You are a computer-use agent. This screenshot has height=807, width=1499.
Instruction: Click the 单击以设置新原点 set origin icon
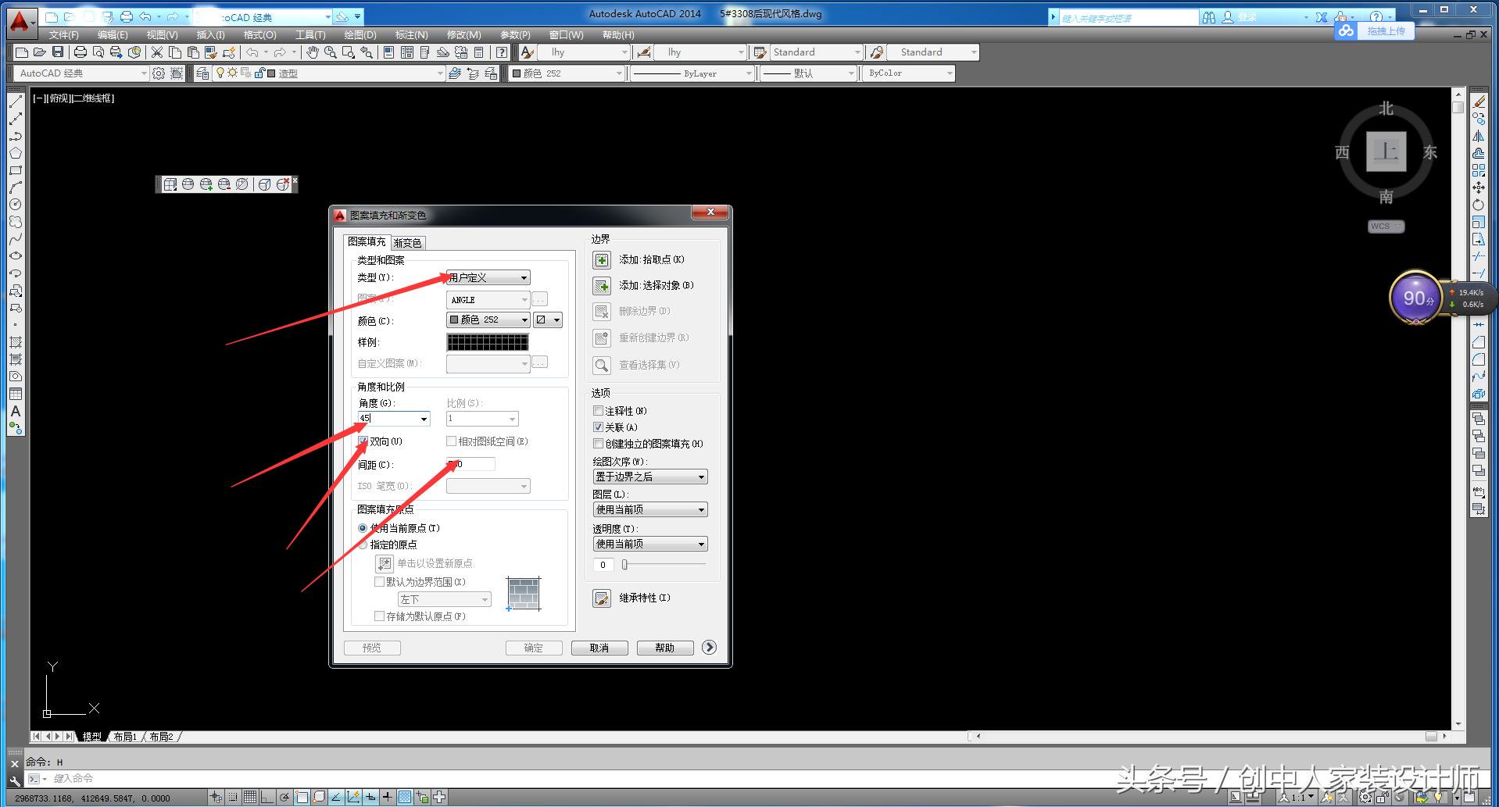point(384,562)
